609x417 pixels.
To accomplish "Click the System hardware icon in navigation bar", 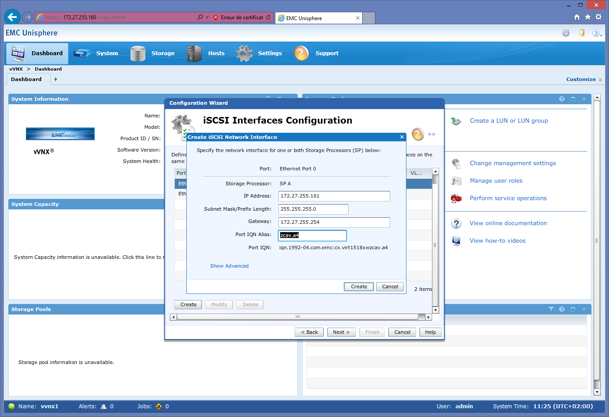I will [x=82, y=53].
